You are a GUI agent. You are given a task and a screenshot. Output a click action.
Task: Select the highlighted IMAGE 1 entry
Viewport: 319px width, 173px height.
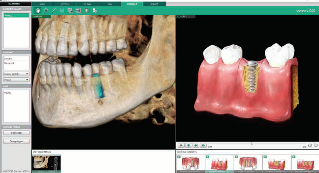(16, 15)
